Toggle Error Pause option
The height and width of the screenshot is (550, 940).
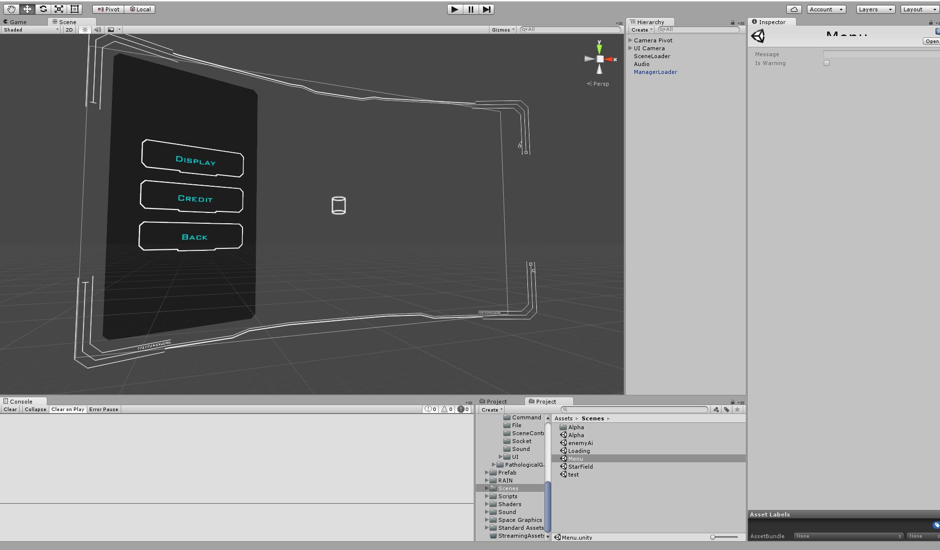pyautogui.click(x=104, y=409)
